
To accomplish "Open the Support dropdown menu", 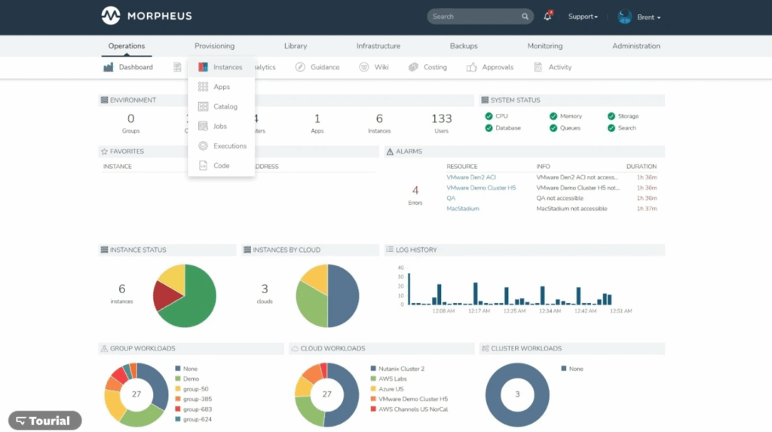I will tap(583, 17).
